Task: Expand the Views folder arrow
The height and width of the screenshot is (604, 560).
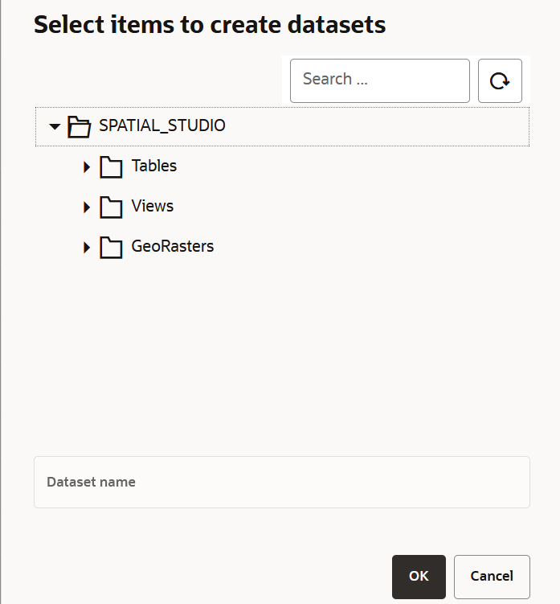Action: (x=87, y=207)
